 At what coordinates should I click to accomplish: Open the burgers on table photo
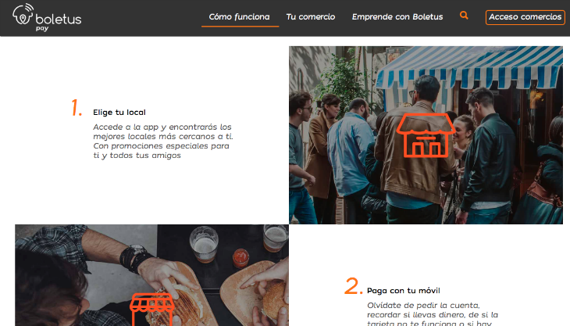coord(152,275)
